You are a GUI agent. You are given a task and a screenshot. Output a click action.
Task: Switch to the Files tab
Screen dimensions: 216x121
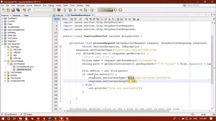[26, 15]
